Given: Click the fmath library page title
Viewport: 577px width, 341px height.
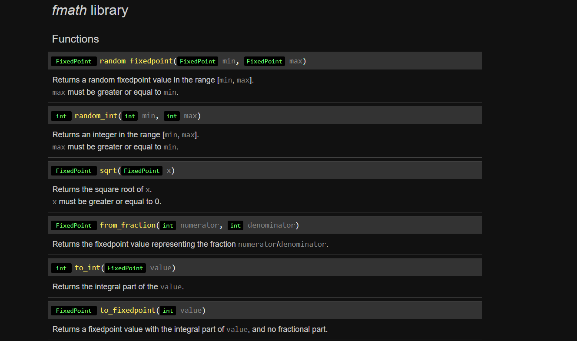Looking at the screenshot, I should pos(90,10).
